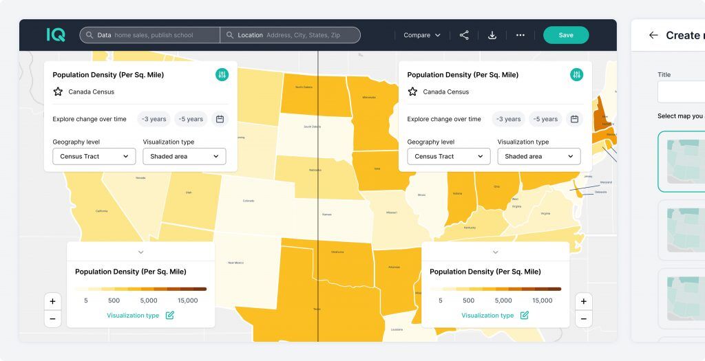Open calendar icon in right panel
This screenshot has width=705, height=361.
click(575, 119)
